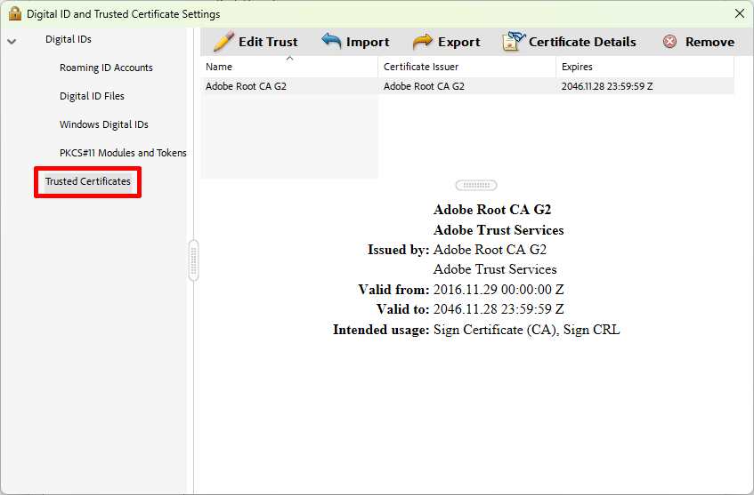The width and height of the screenshot is (754, 495).
Task: Click the horizontal splitter handle below list
Action: 475,185
